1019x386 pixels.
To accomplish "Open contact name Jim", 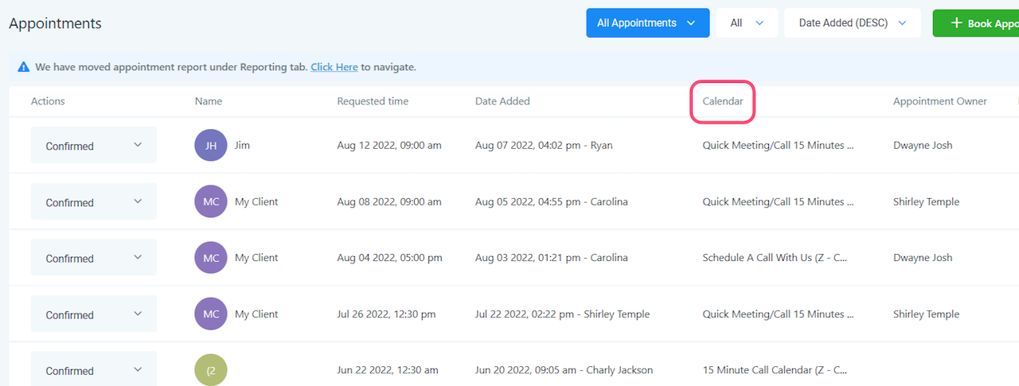I will point(242,146).
